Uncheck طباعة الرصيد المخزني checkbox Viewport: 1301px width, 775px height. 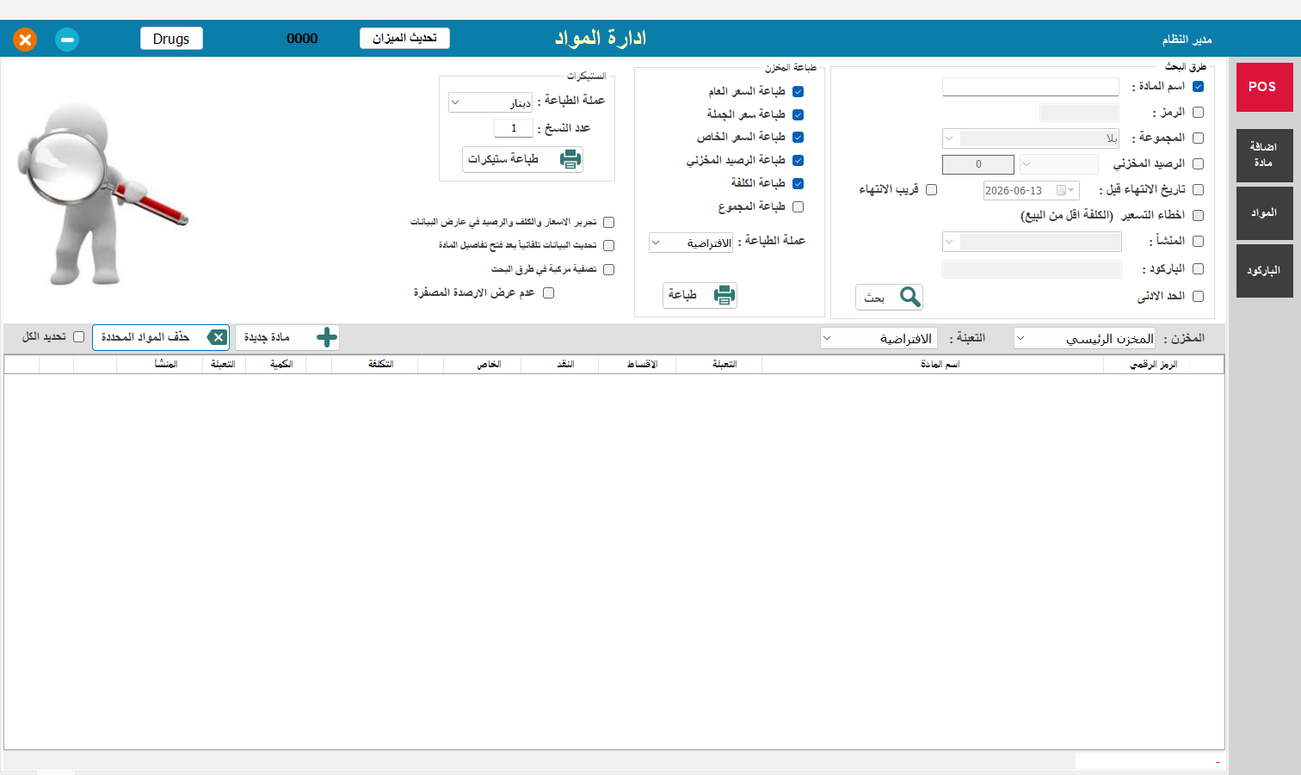798,161
